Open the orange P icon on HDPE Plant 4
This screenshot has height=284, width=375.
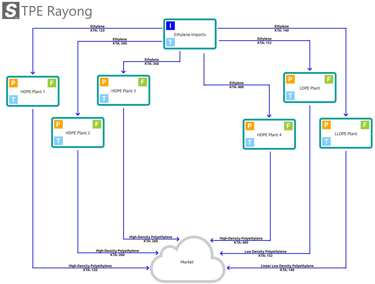(250, 126)
